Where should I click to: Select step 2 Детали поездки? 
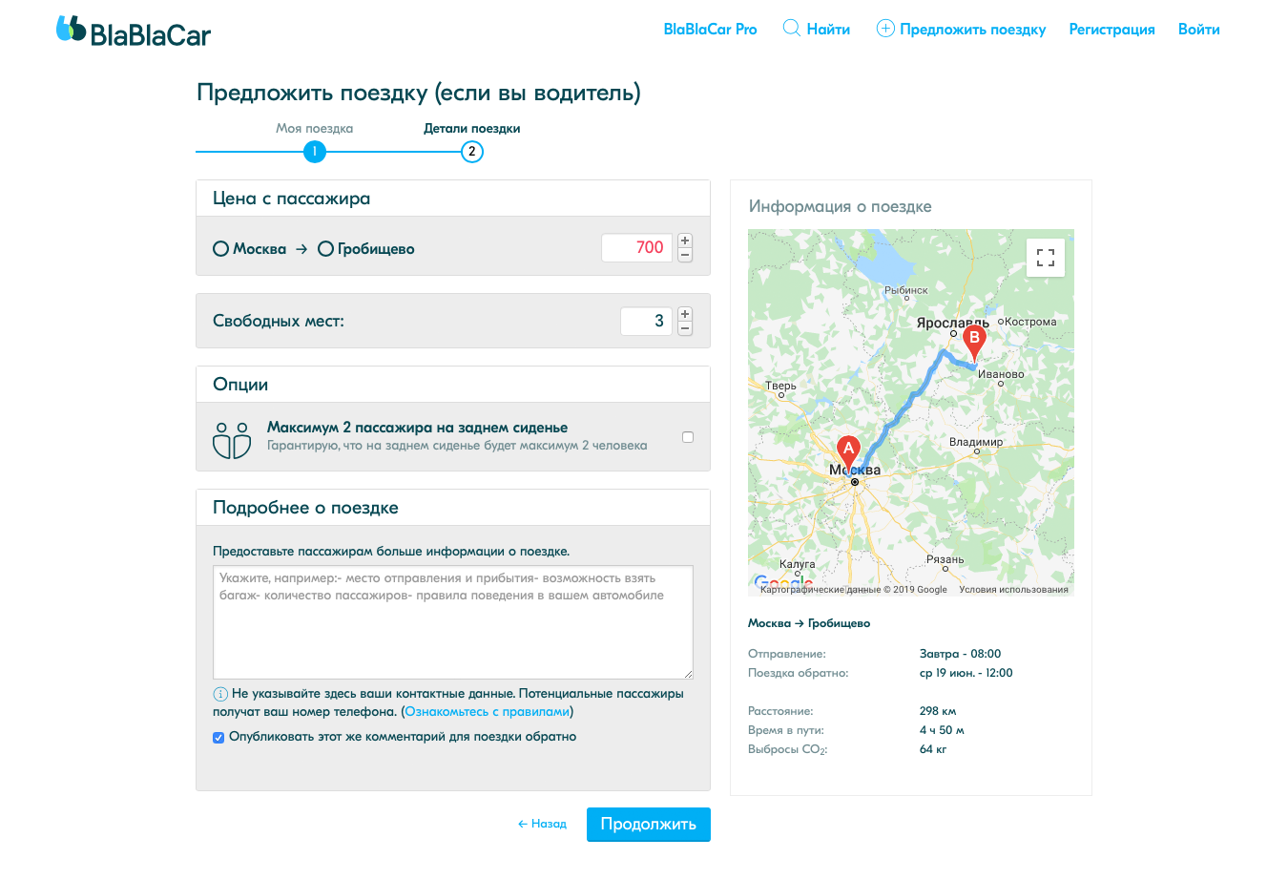coord(471,151)
